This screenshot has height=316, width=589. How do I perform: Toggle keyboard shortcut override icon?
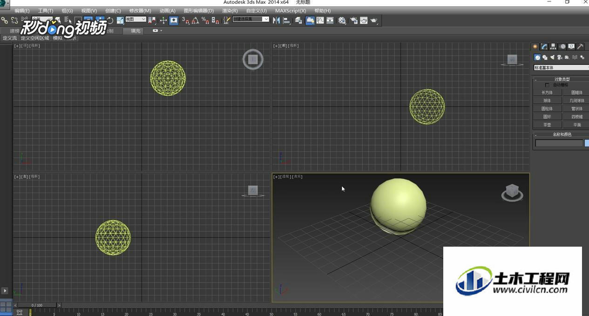tap(174, 20)
